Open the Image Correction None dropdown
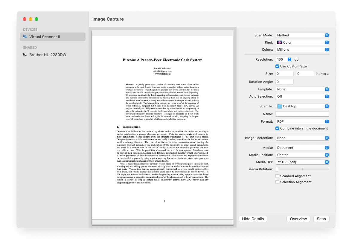This screenshot has width=352, height=250. [x=302, y=138]
